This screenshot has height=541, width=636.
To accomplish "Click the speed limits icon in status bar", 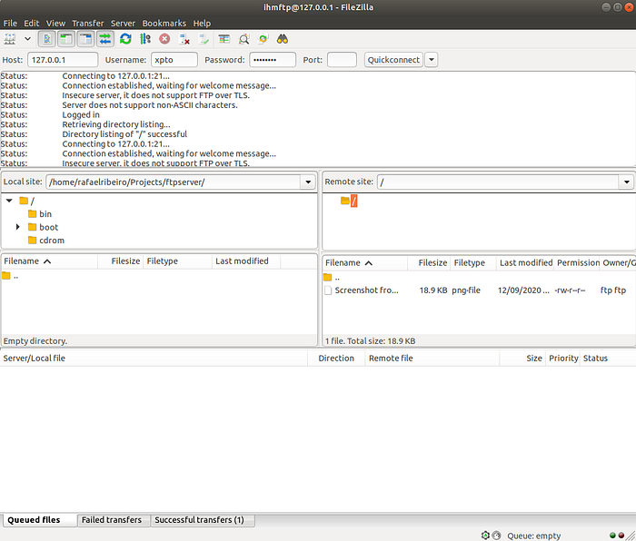I will pyautogui.click(x=496, y=536).
